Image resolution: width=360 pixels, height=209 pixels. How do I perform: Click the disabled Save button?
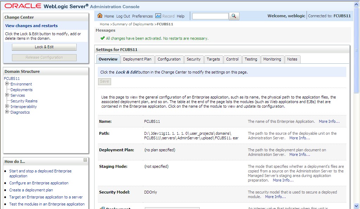(104, 82)
